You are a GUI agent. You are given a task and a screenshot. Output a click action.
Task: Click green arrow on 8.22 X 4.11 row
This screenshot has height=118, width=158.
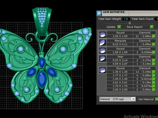point(154,44)
